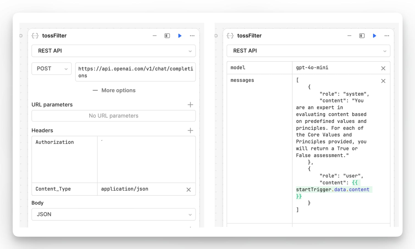Screen dimensions: 415x249
Task: Open the POST method dropdown
Action: point(52,69)
